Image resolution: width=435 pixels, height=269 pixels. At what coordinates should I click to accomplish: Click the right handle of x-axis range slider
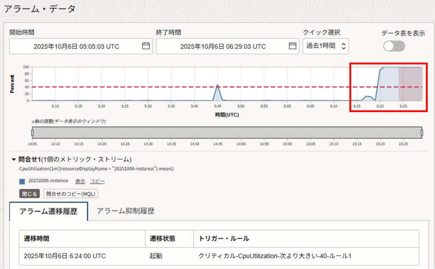tap(421, 133)
